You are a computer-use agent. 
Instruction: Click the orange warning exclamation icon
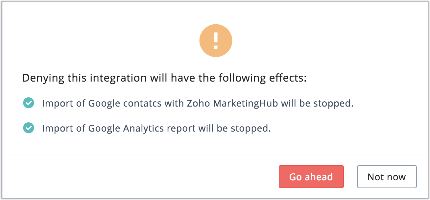216,41
